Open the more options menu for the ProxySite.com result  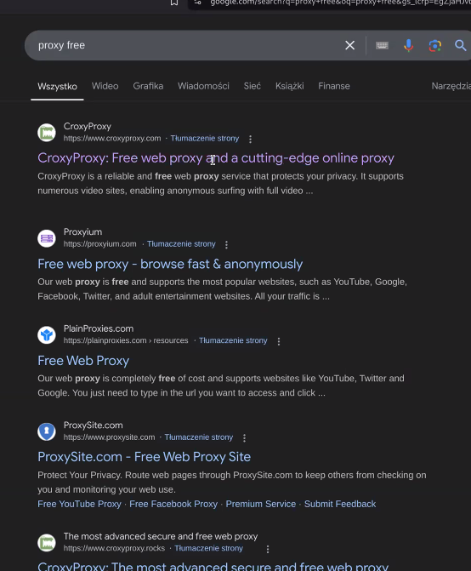(244, 437)
